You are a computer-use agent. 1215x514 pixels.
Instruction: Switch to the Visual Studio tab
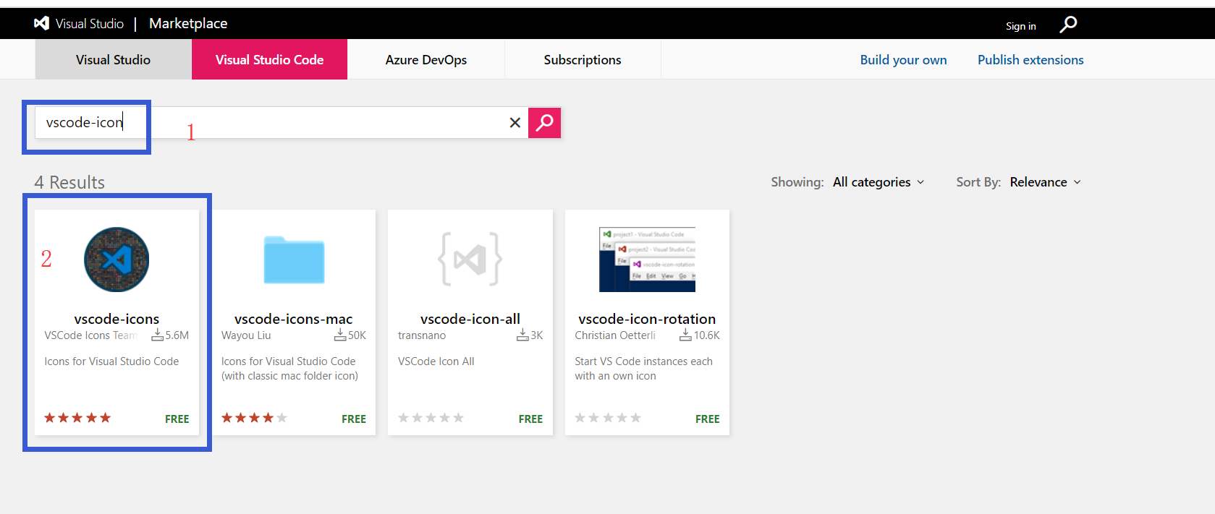(113, 59)
